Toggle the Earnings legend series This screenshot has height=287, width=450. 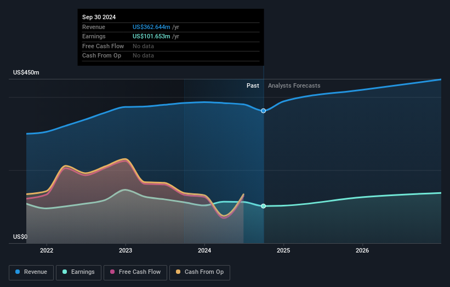coord(78,272)
